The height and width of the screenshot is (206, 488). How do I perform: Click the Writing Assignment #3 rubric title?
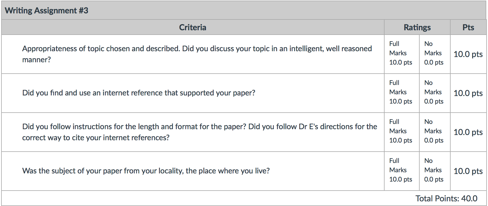tap(46, 10)
